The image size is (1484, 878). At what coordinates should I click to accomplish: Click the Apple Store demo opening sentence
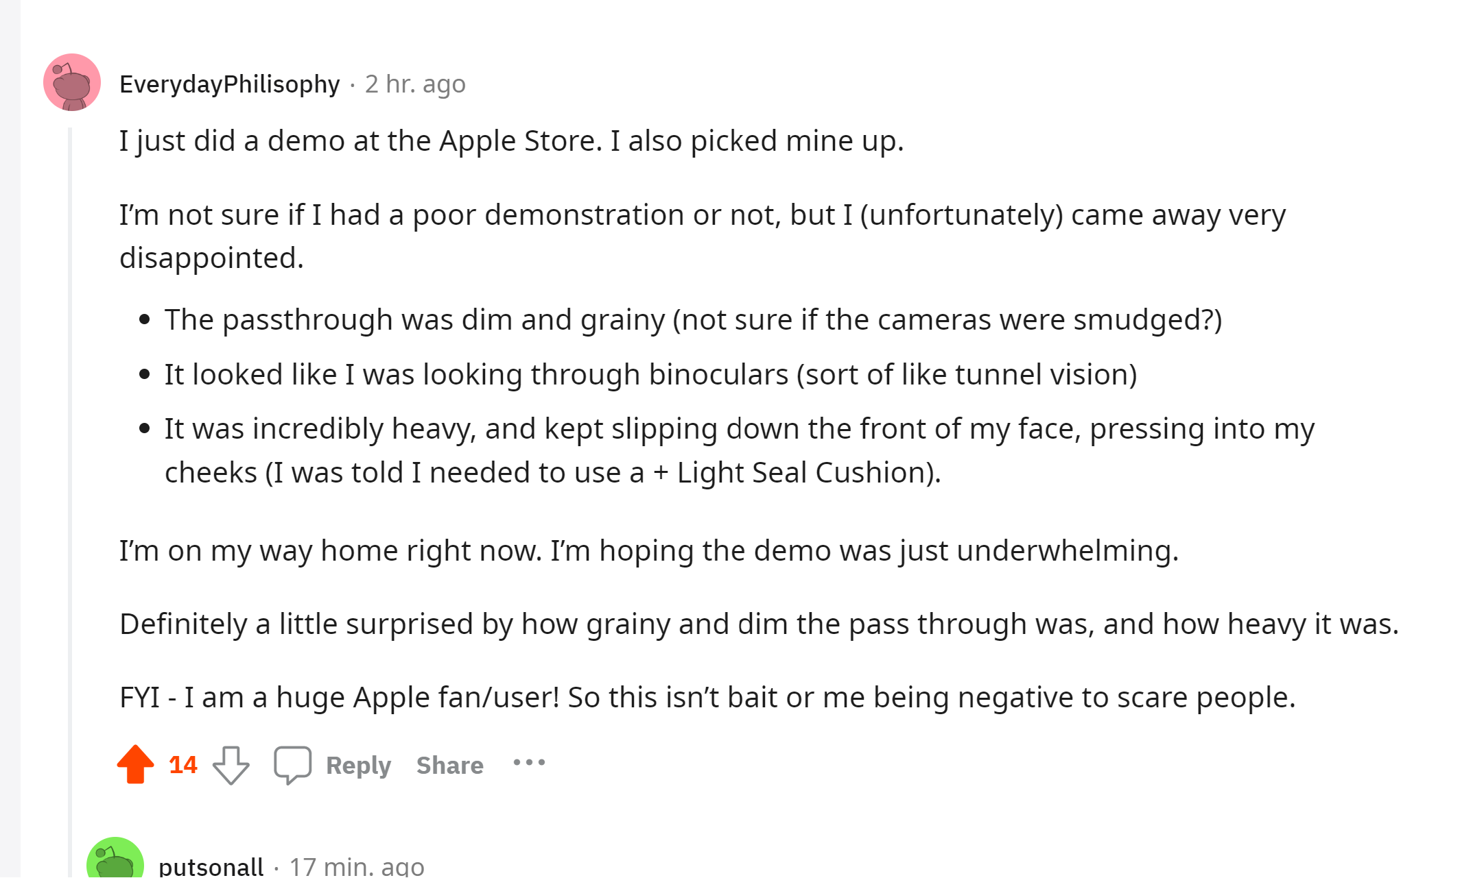pos(511,141)
